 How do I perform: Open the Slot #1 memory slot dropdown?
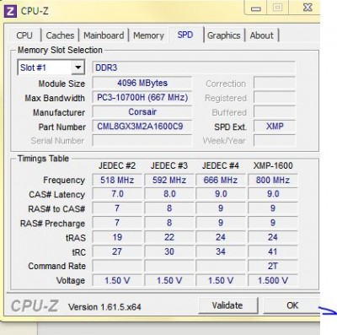pyautogui.click(x=78, y=68)
